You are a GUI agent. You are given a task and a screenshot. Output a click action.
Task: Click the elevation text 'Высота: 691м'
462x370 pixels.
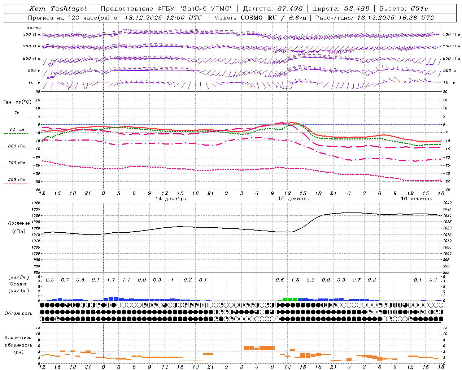tap(404, 9)
